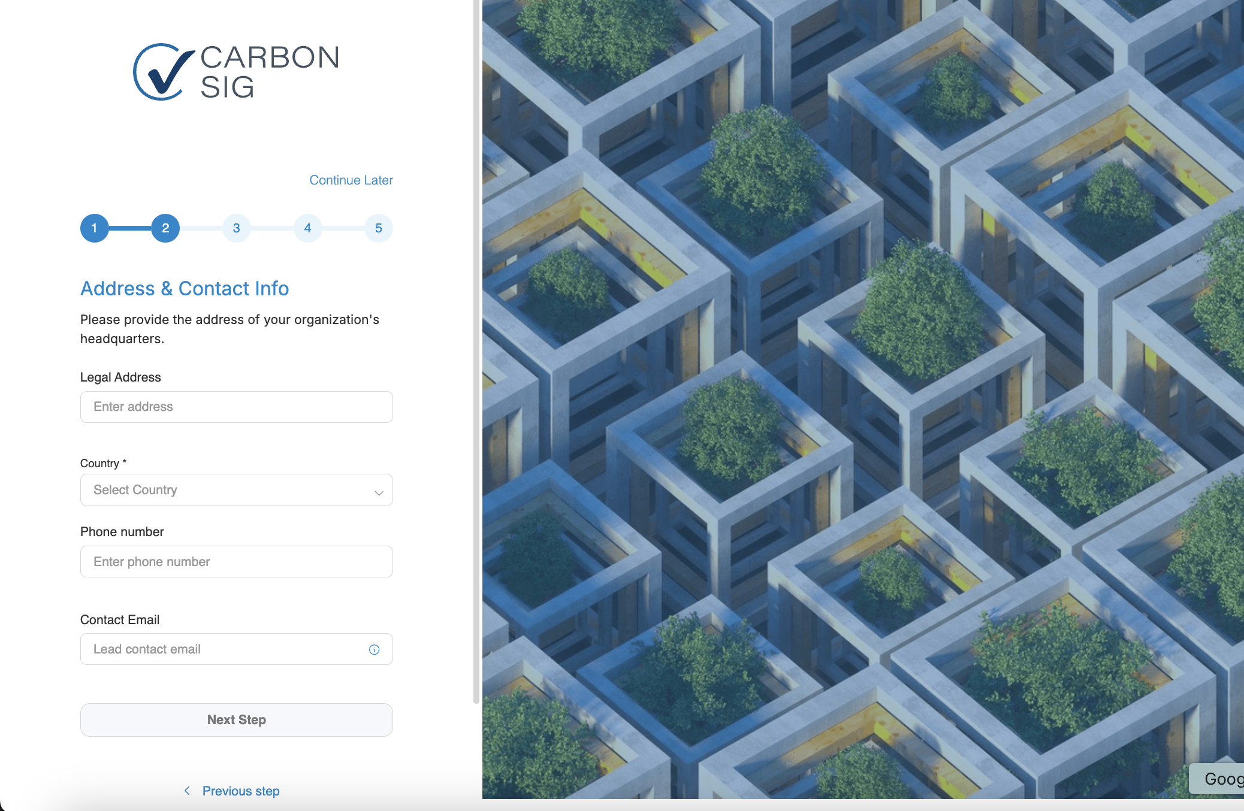The width and height of the screenshot is (1244, 811).
Task: Go back via Previous step link
Action: [x=241, y=791]
